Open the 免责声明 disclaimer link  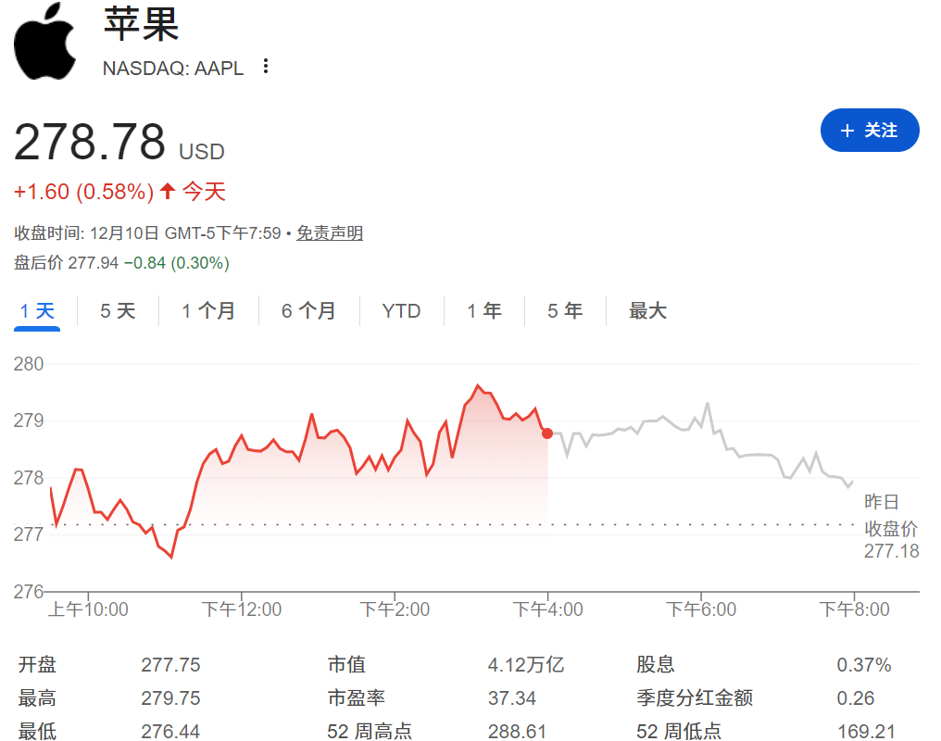[x=330, y=233]
